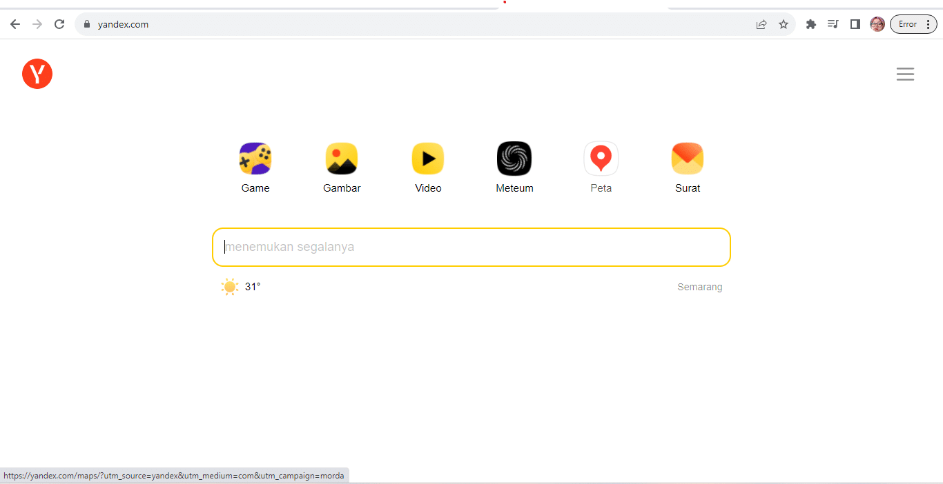The width and height of the screenshot is (943, 484).
Task: Open the Surat mail icon
Action: click(688, 159)
